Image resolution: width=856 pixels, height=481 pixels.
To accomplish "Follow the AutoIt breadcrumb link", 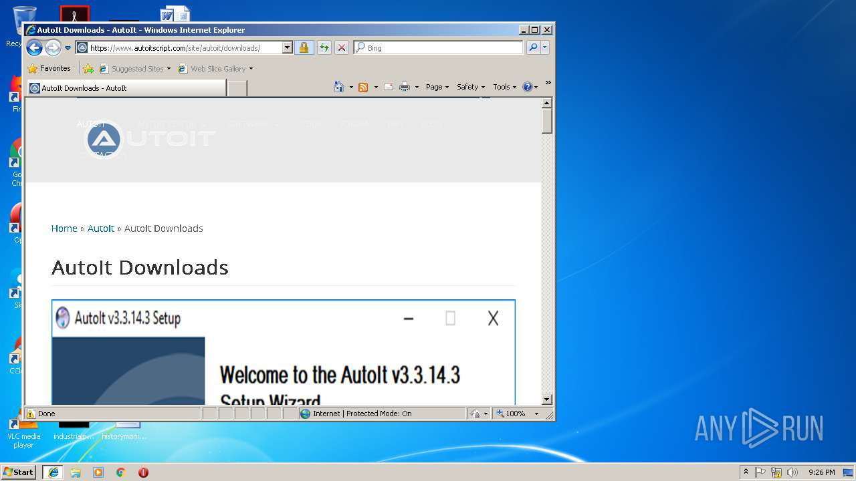I will (x=101, y=228).
